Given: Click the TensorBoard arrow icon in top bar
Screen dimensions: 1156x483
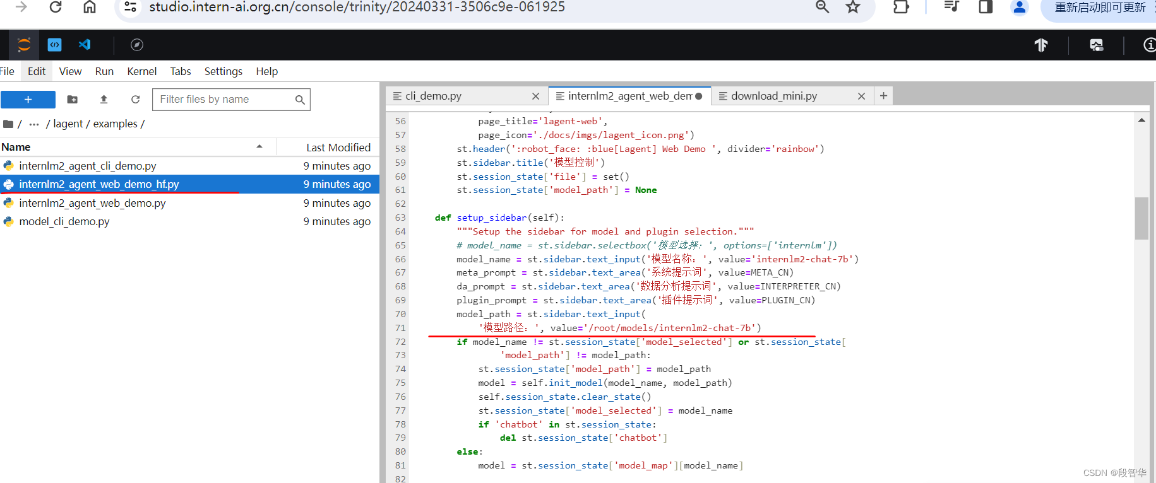Looking at the screenshot, I should 1041,45.
